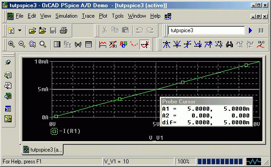Expand the New file dropdown arrow
Screen dimensions: 271x167
[20, 30]
